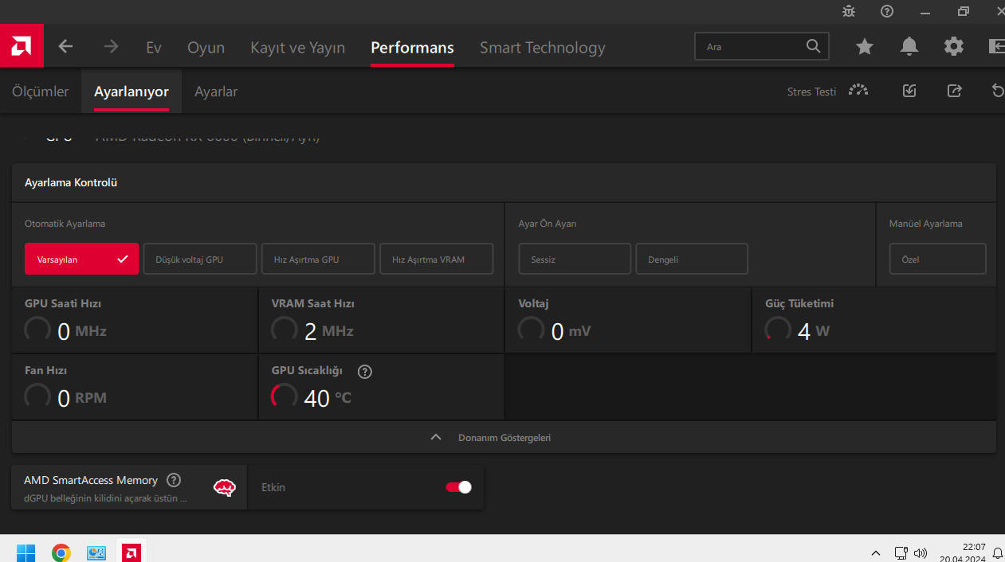Open the taskbar clock and date
This screenshot has height=562, width=1005.
coord(962,552)
